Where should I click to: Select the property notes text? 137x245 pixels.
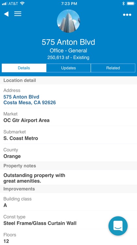(x=34, y=178)
